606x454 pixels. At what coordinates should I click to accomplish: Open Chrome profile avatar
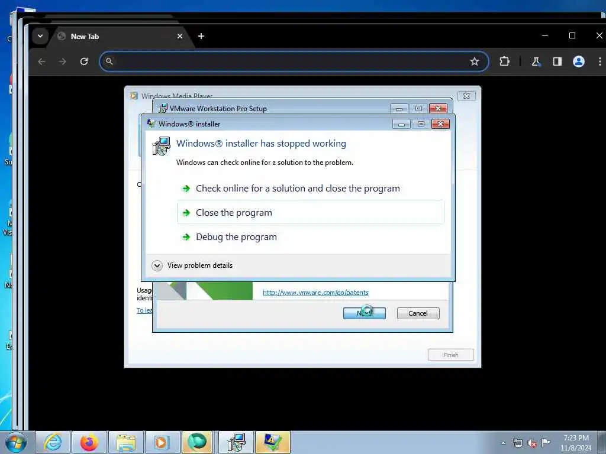579,61
